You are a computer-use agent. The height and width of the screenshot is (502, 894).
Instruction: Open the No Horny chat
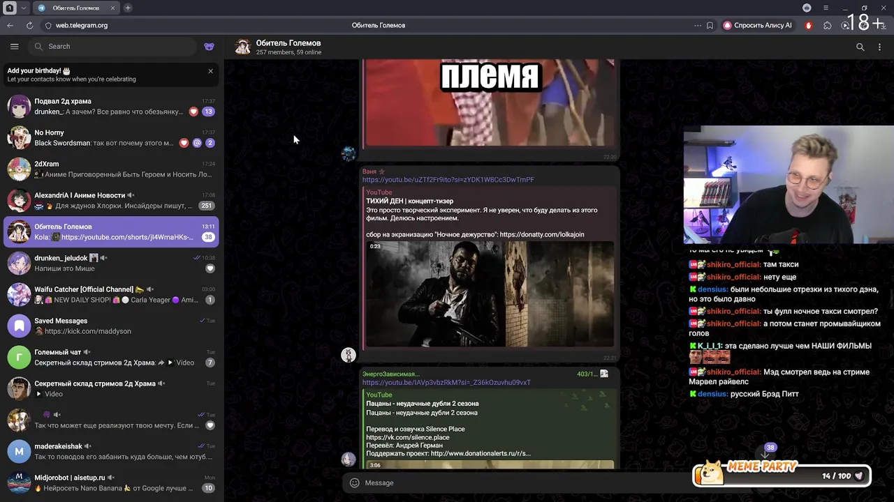(112, 137)
